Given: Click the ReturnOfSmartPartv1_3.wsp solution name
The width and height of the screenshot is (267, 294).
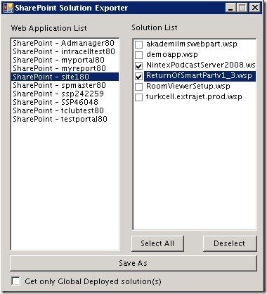Looking at the screenshot, I should [x=199, y=76].
